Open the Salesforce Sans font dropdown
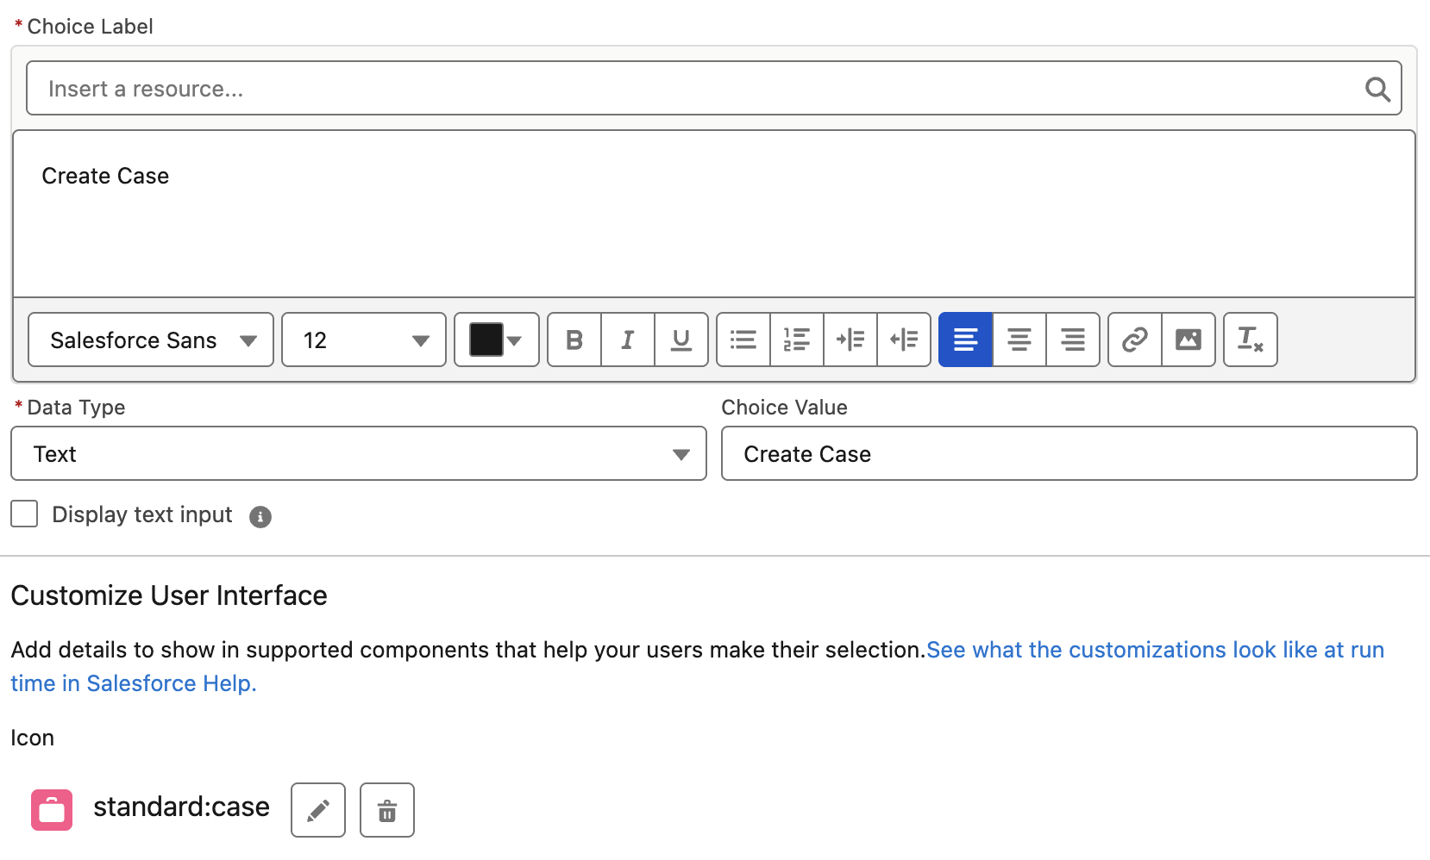This screenshot has height=860, width=1430. pos(150,340)
